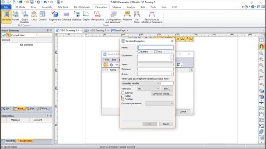Open the Control ribbon tool
The image size is (266, 149).
(x=42, y=16)
